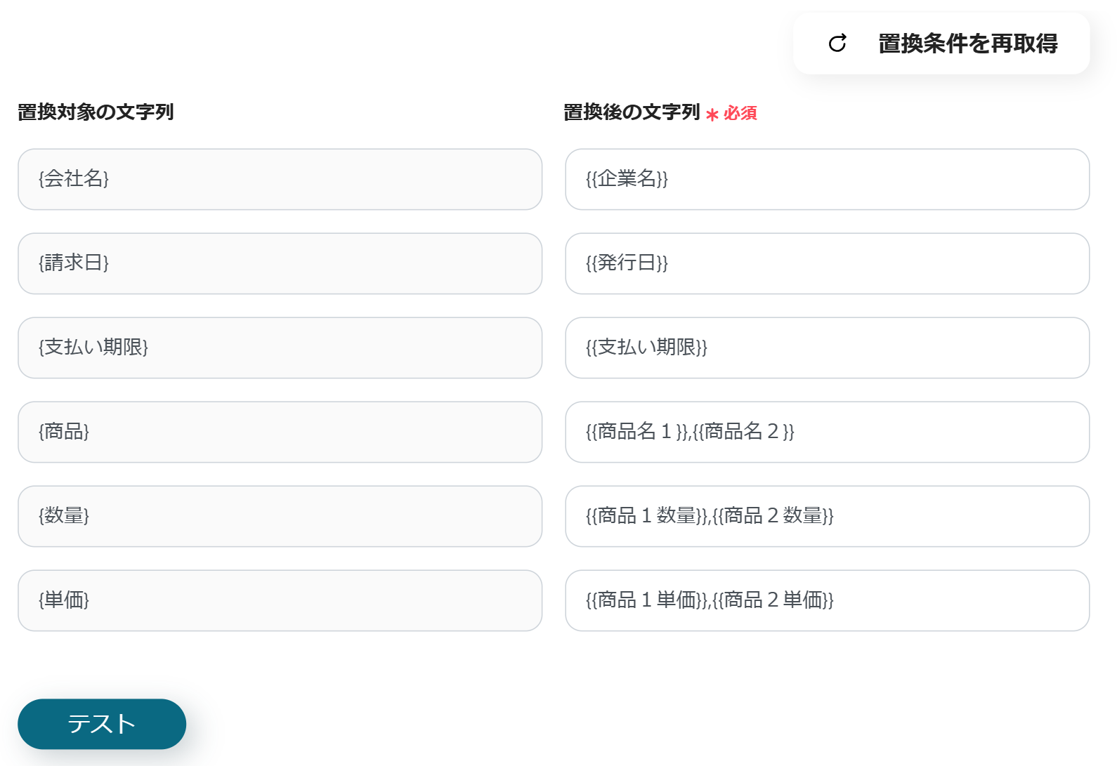Select the {会社名} source string field

[280, 179]
